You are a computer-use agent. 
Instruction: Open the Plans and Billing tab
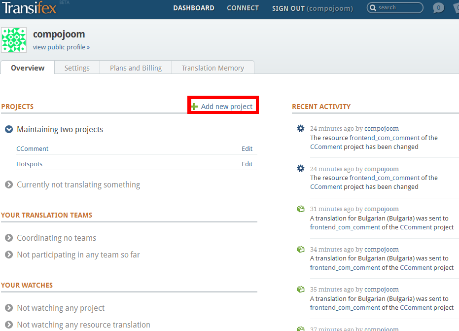coord(136,68)
